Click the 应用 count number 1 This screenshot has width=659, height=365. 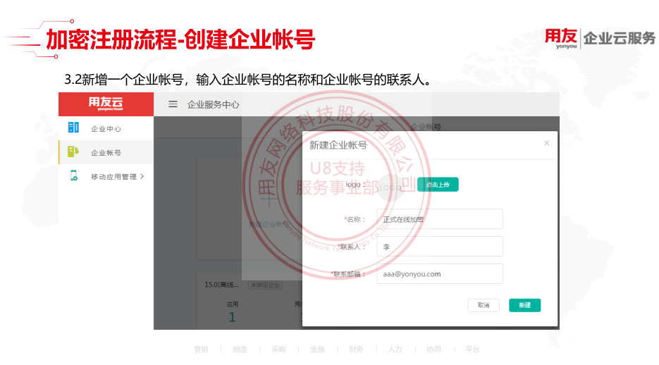pyautogui.click(x=232, y=317)
